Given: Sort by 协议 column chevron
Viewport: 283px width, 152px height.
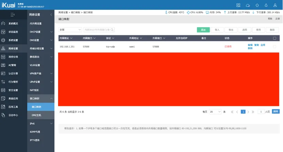Looking at the screenshot, I should click(x=113, y=38).
